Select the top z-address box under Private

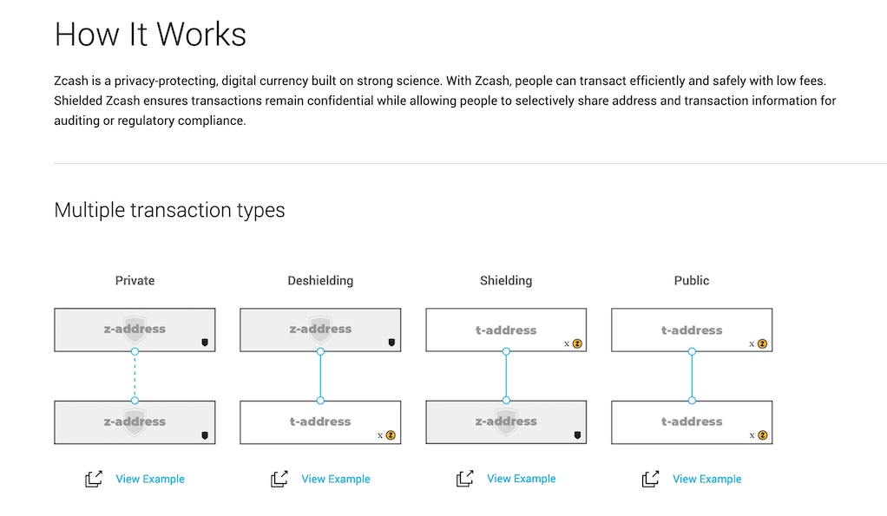pos(135,330)
